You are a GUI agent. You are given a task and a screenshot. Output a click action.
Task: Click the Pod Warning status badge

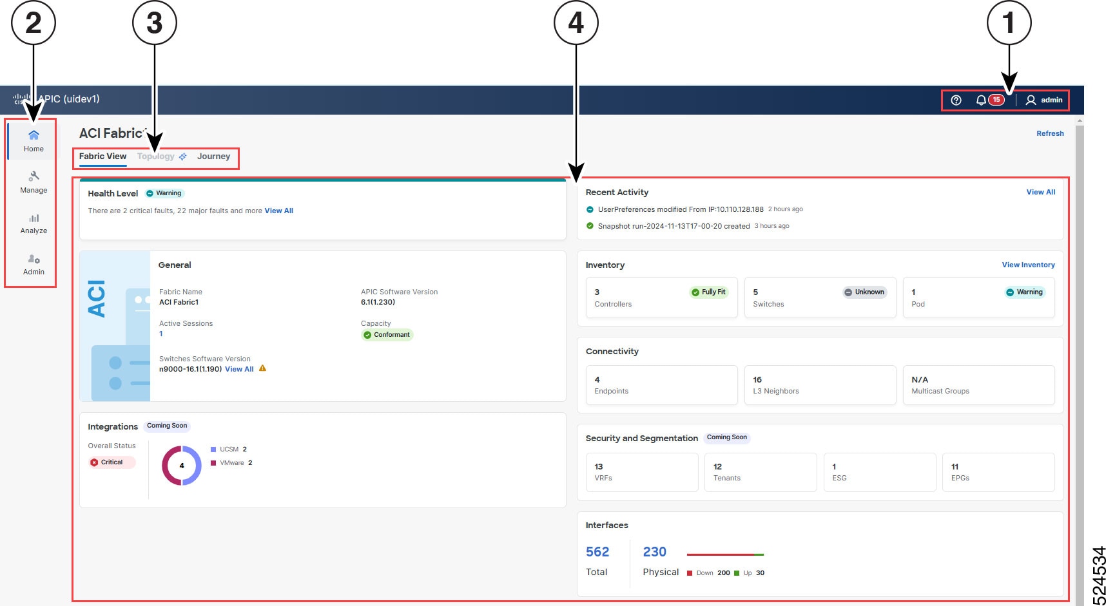tap(1024, 292)
